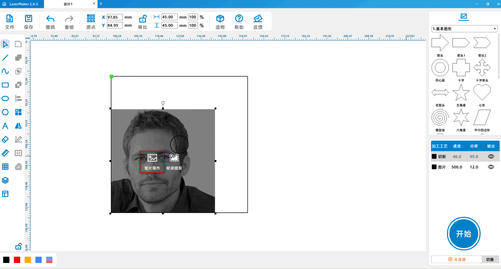Click the 切换 switch button
Screen dimensions: 501x269
point(490,260)
